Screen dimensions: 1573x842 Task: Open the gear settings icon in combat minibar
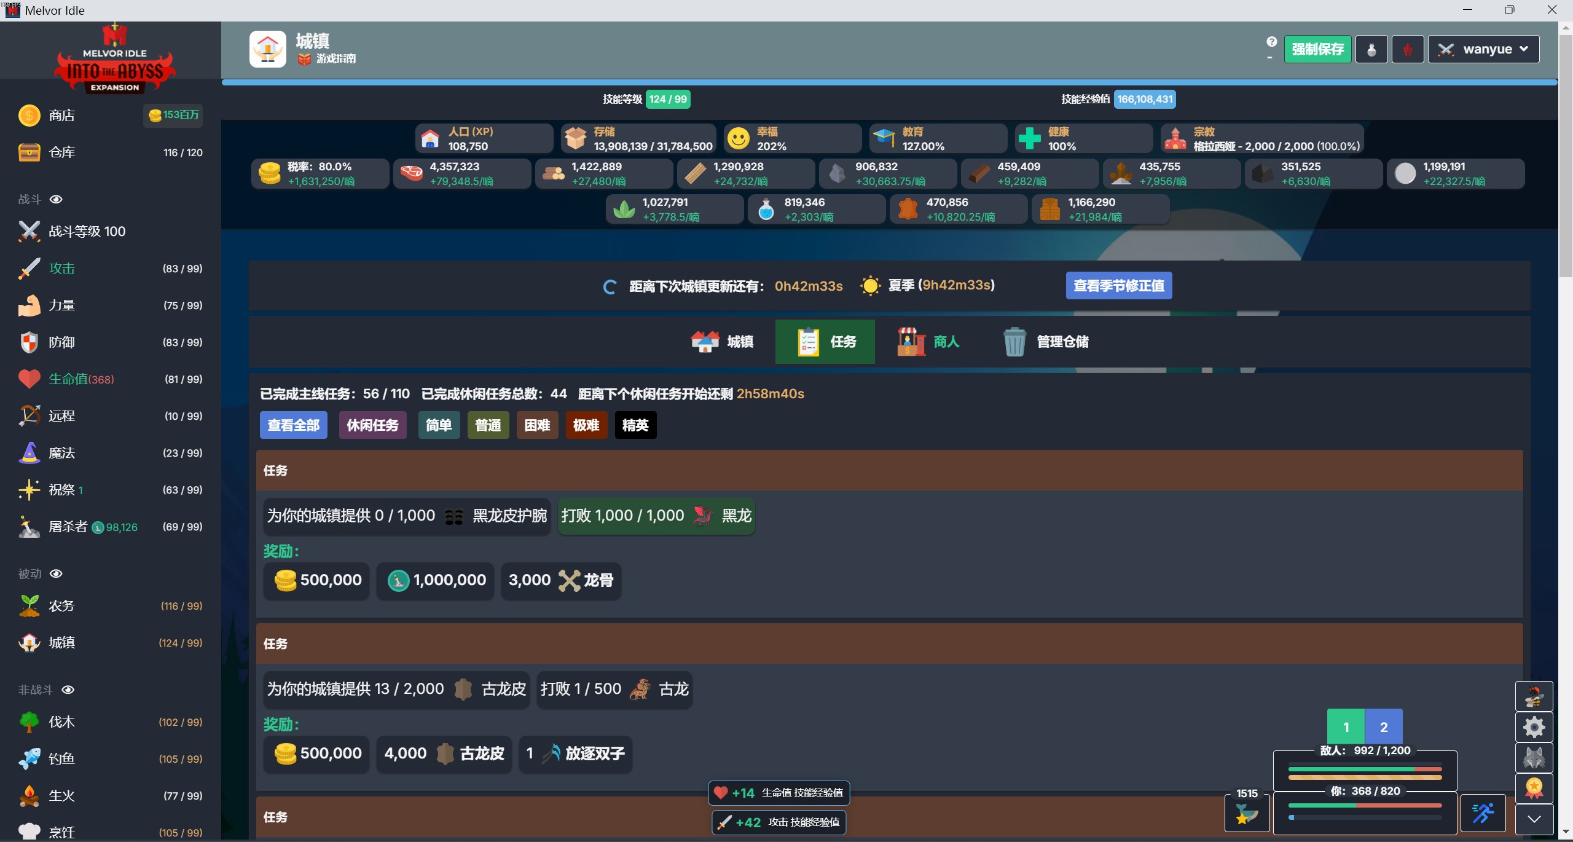pyautogui.click(x=1534, y=727)
